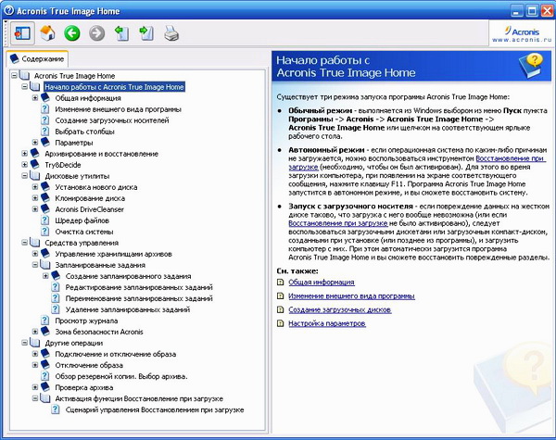Collapse the Acronis True Image Home root
The height and width of the screenshot is (440, 556).
14,76
